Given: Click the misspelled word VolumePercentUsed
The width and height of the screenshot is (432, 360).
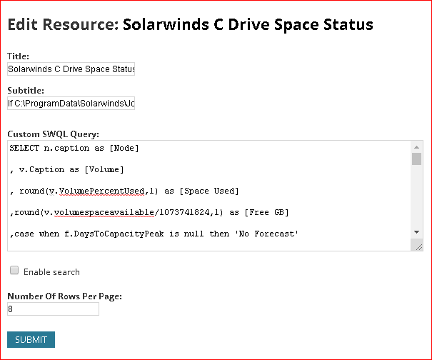Looking at the screenshot, I should pos(101,191).
